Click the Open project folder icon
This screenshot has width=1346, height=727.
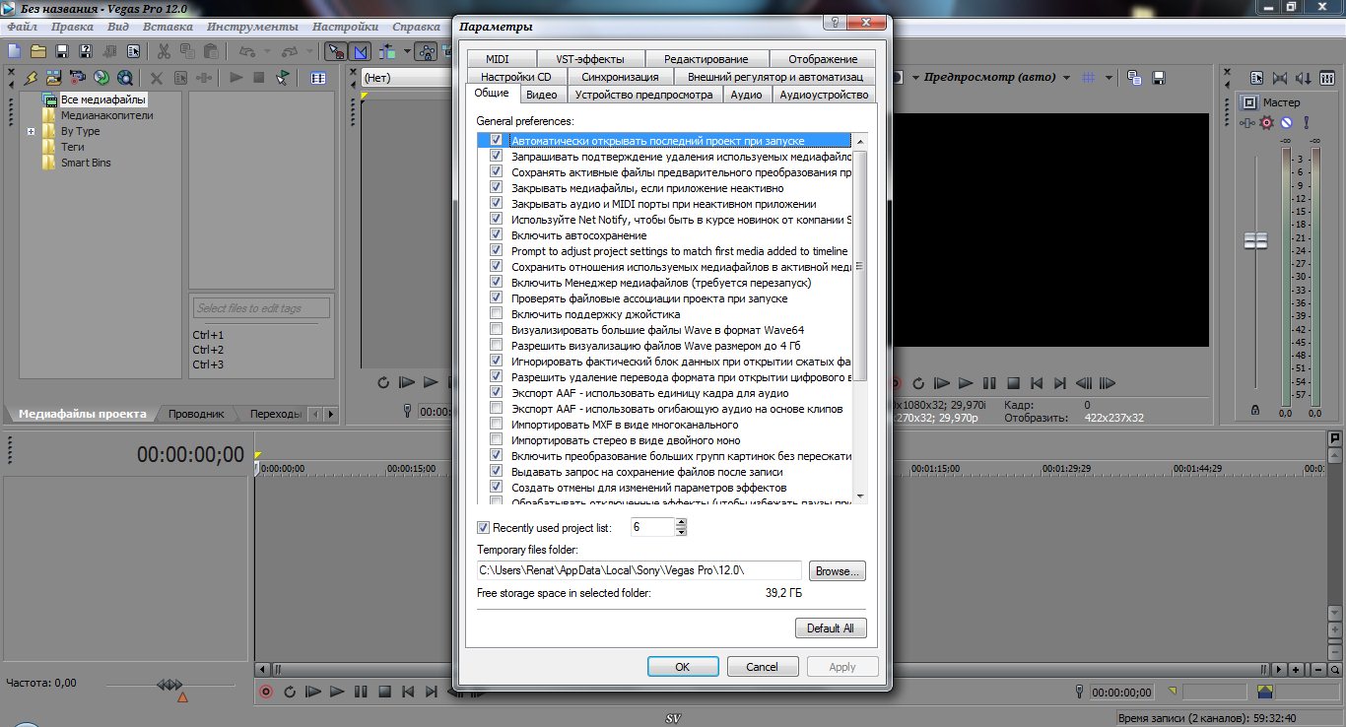pyautogui.click(x=38, y=51)
